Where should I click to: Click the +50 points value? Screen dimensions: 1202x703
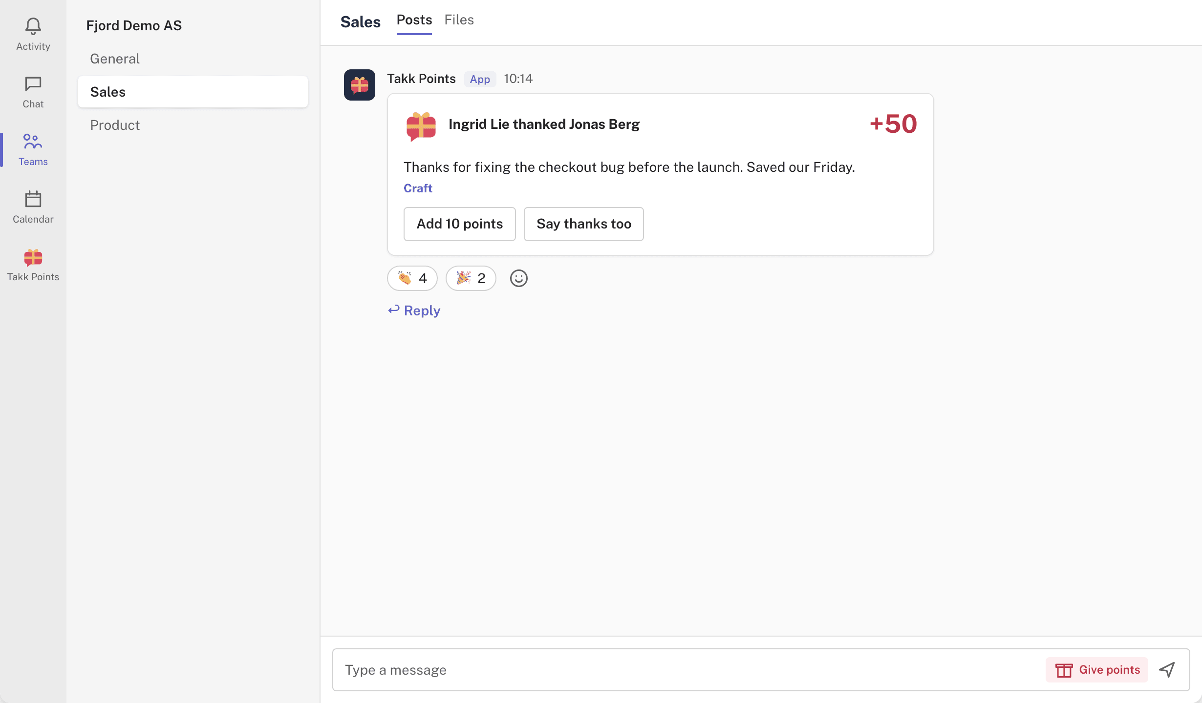(x=893, y=124)
